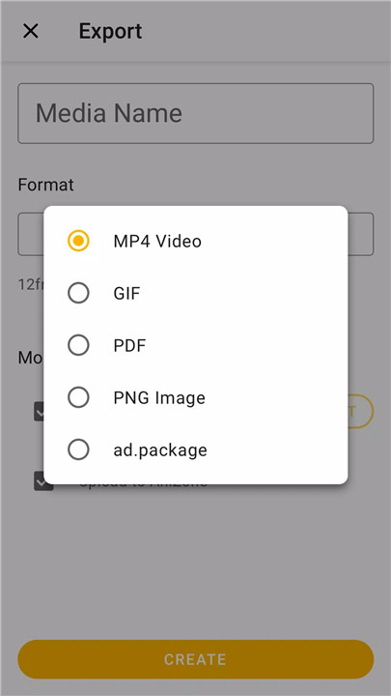Select the ad.package radio button

point(78,449)
